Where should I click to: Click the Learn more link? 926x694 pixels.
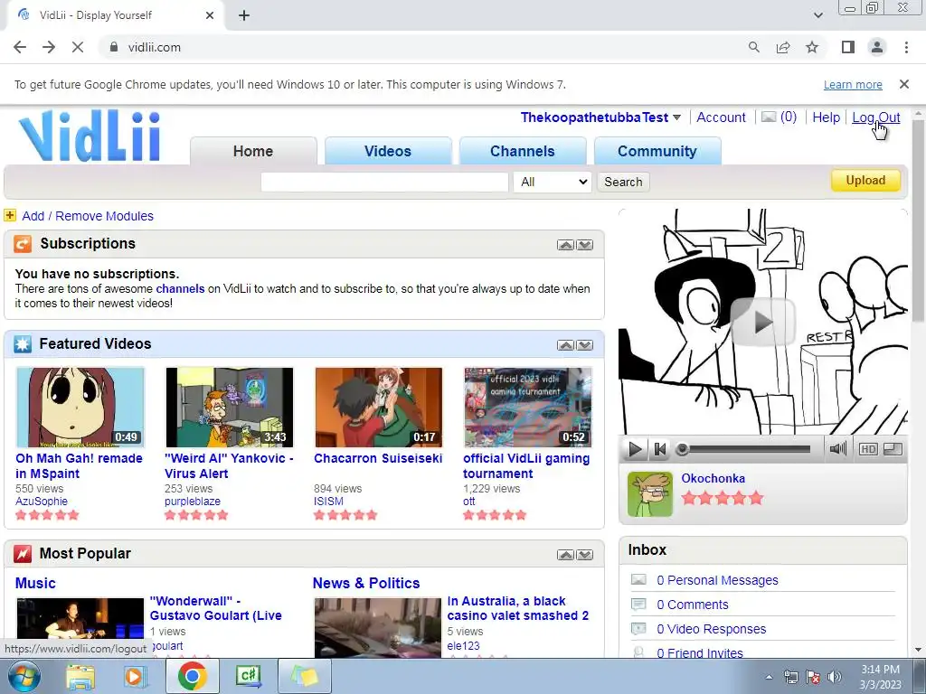click(x=853, y=84)
